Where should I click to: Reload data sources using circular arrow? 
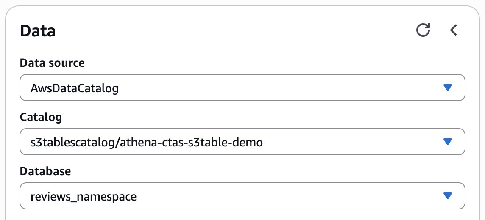click(423, 30)
